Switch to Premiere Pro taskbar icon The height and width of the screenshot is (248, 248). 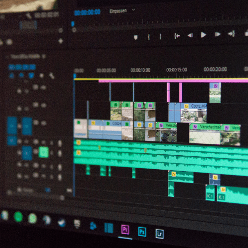[125, 230]
